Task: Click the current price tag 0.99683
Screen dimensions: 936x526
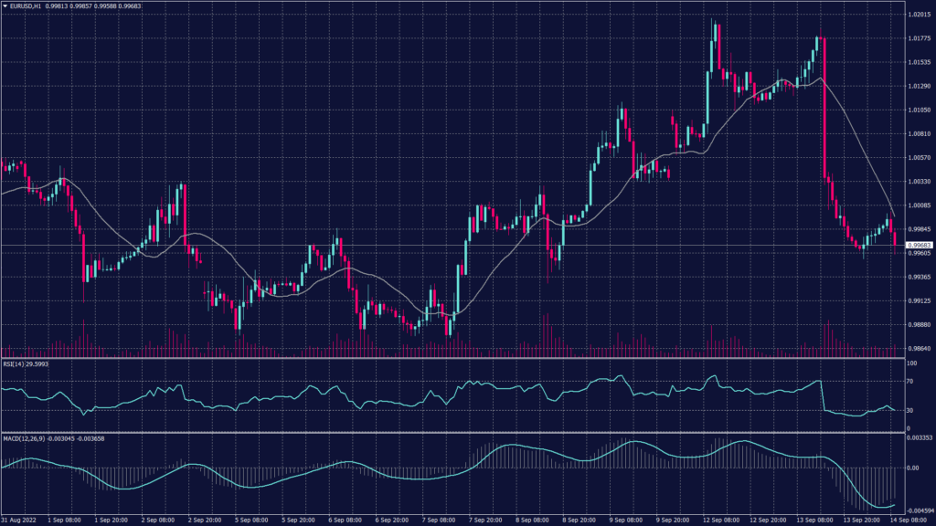Action: coord(918,246)
